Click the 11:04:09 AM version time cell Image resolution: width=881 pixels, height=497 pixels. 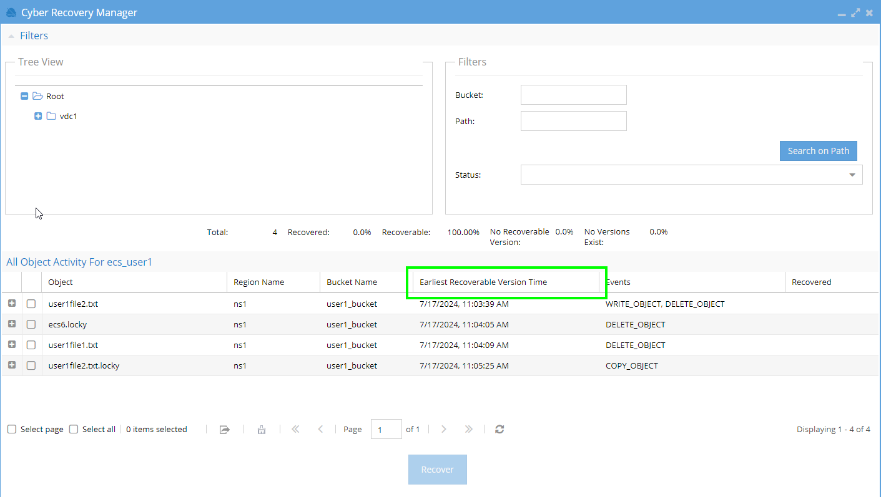(x=464, y=345)
